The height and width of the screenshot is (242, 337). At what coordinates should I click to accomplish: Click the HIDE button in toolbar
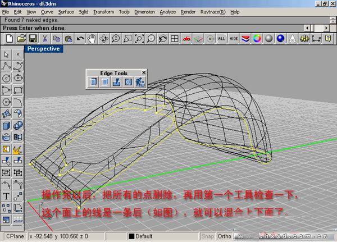(x=234, y=38)
